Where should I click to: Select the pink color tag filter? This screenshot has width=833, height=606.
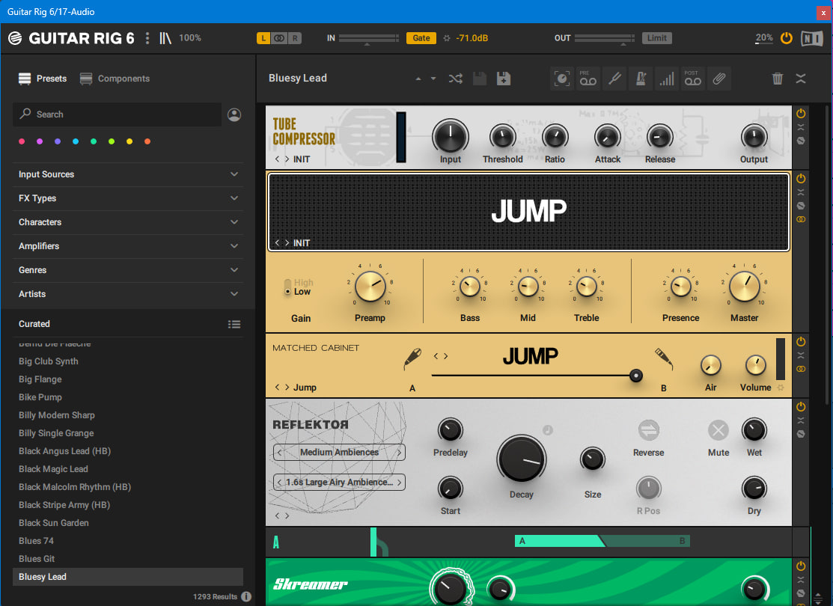pos(22,141)
